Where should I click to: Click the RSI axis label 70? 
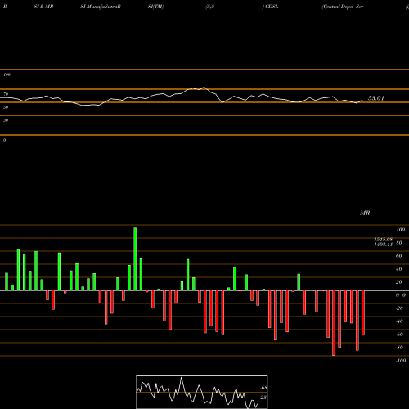[6, 94]
